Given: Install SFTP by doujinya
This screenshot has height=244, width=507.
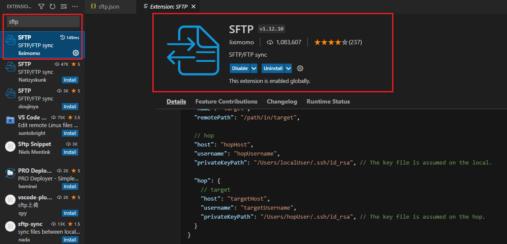Looking at the screenshot, I should coord(70,107).
